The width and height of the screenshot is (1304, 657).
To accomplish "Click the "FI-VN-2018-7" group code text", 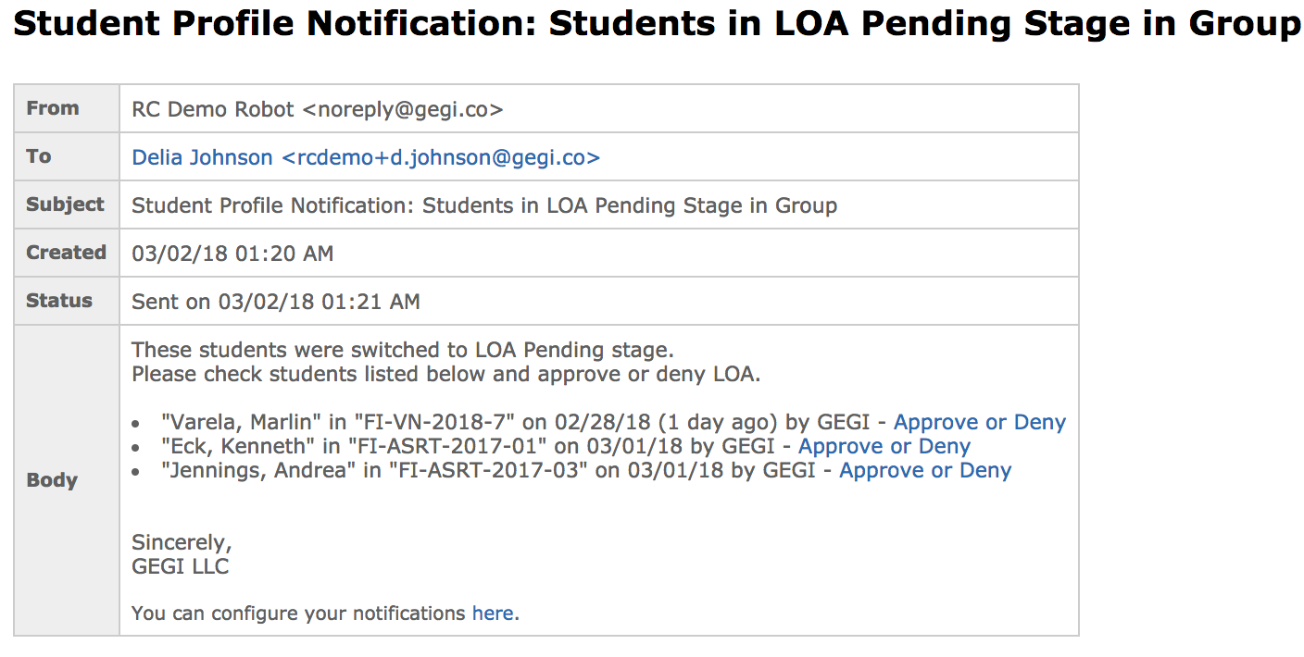I will coord(435,422).
